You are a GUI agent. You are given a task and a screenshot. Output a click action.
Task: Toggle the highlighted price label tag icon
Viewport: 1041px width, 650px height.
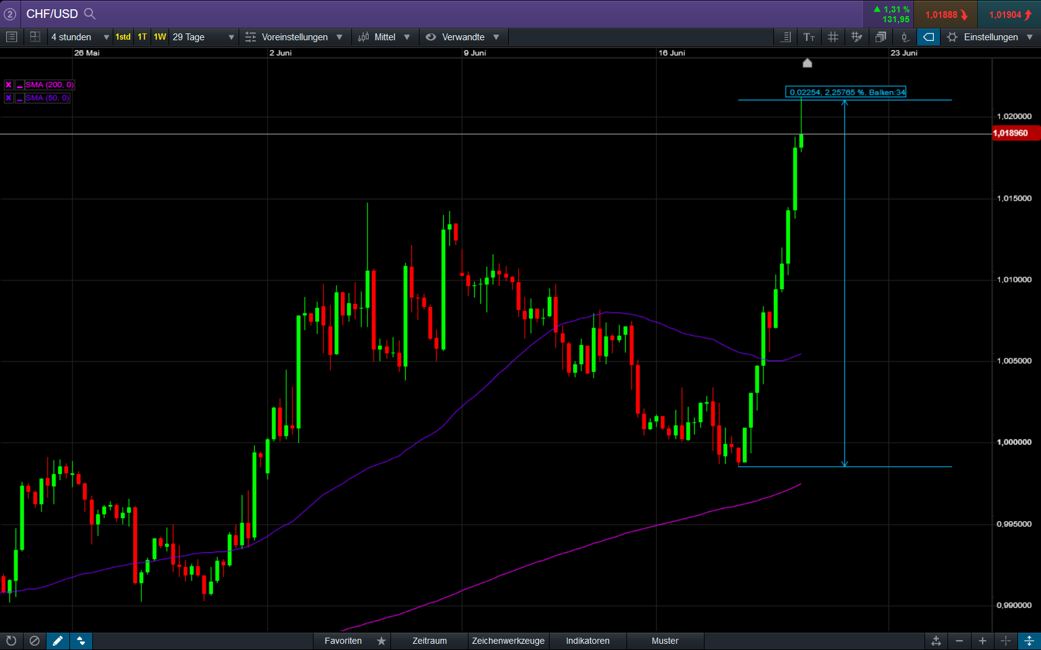(928, 37)
